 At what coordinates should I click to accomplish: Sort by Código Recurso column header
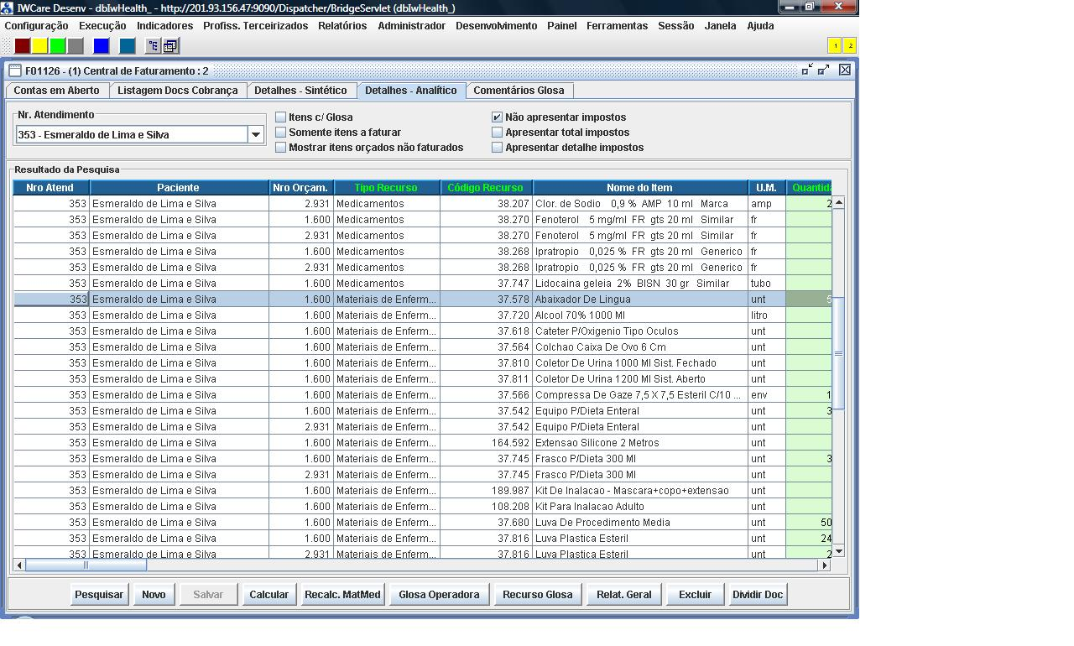coord(486,188)
